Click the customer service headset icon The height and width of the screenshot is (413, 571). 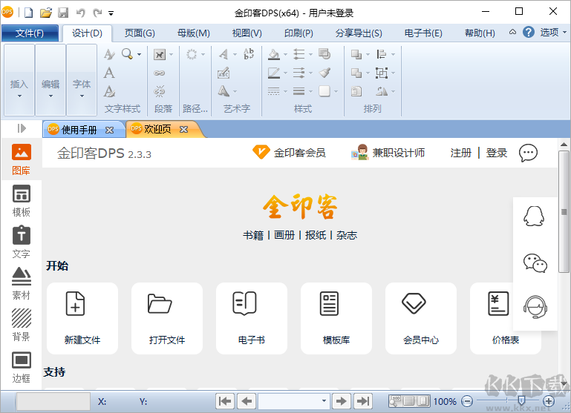tap(535, 308)
